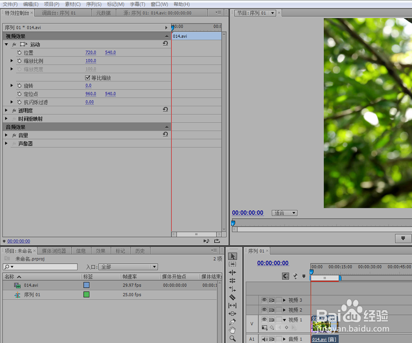Toggle Snap magnet in timeline

pos(286,276)
